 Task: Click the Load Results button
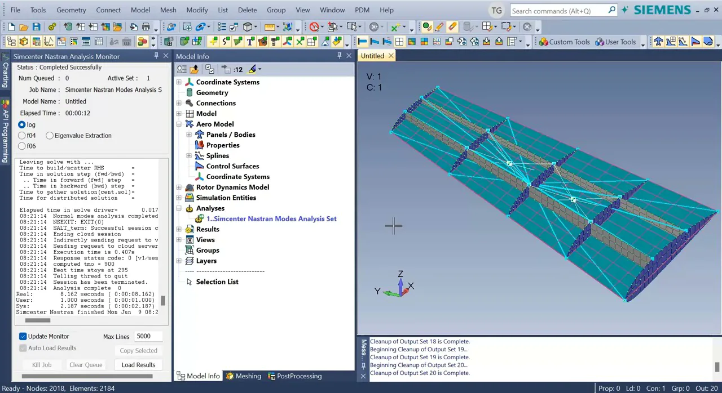(138, 365)
